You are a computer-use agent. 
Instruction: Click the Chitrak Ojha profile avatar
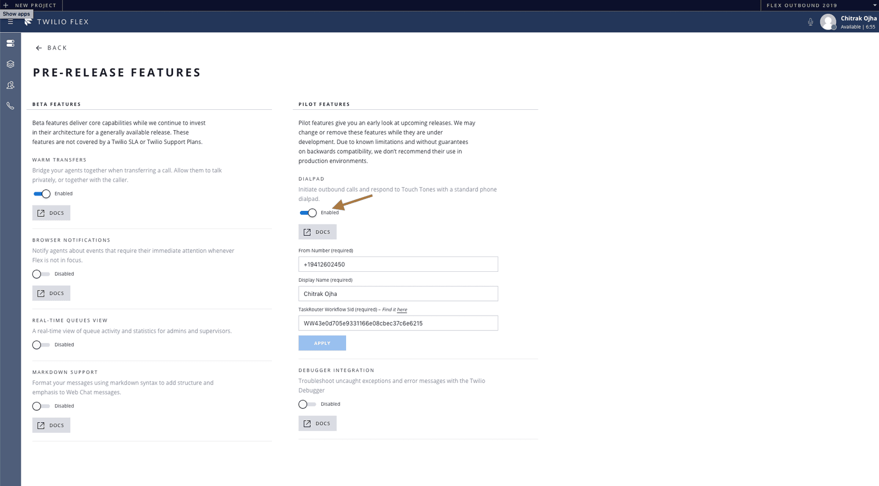[828, 22]
